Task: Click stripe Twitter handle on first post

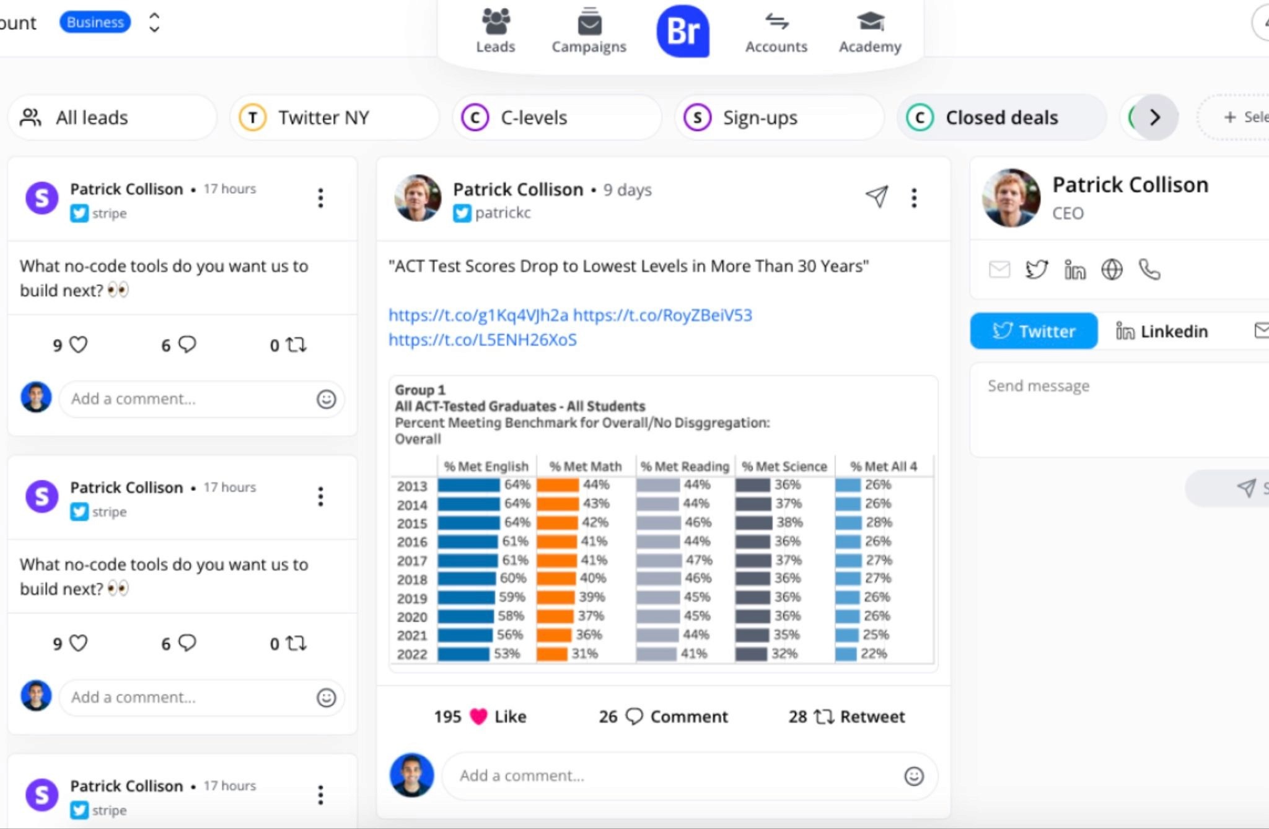Action: [x=109, y=214]
